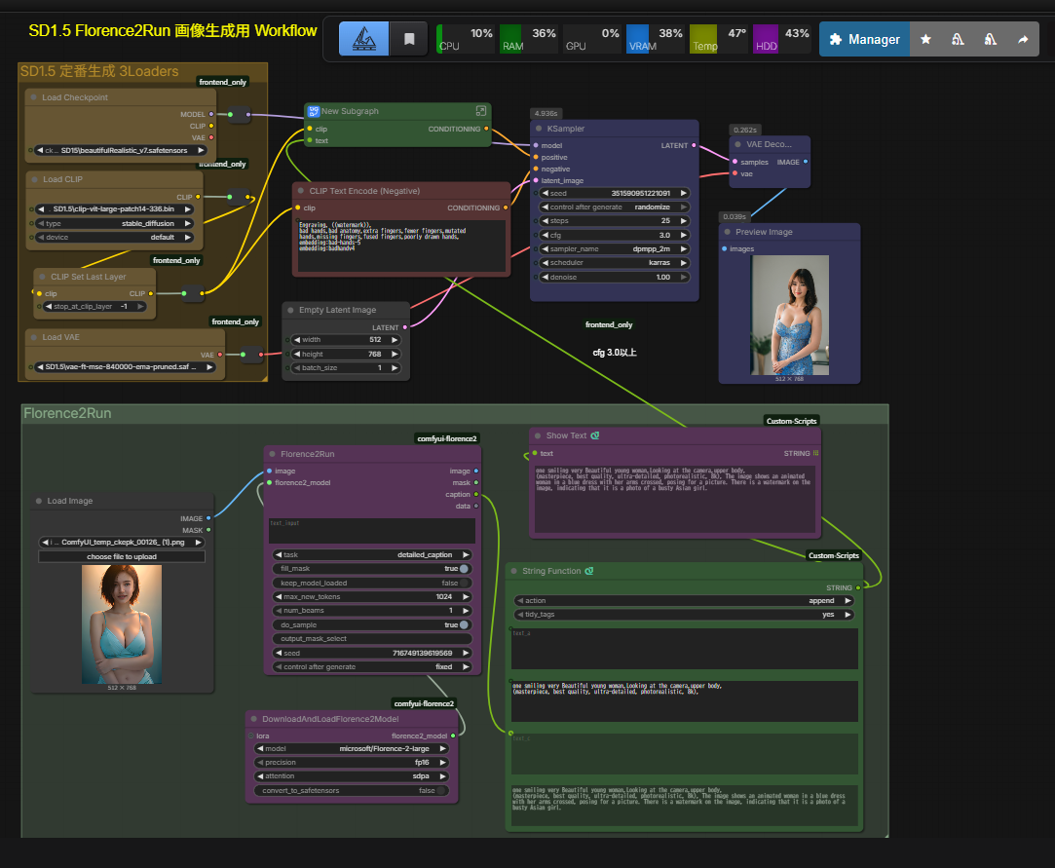Click the cfg value slider in KSampler
The image size is (1055, 868).
coord(615,235)
